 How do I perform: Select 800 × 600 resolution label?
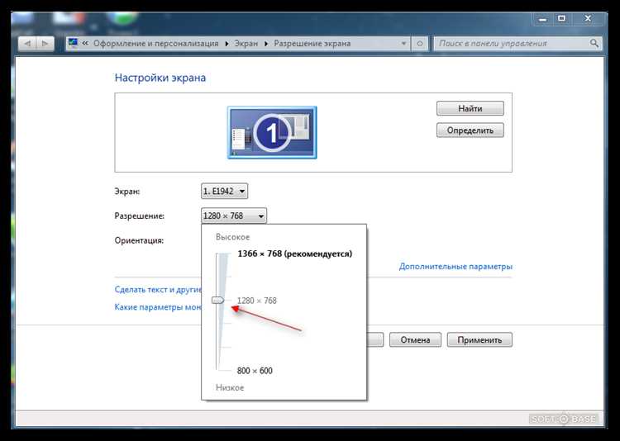click(255, 371)
